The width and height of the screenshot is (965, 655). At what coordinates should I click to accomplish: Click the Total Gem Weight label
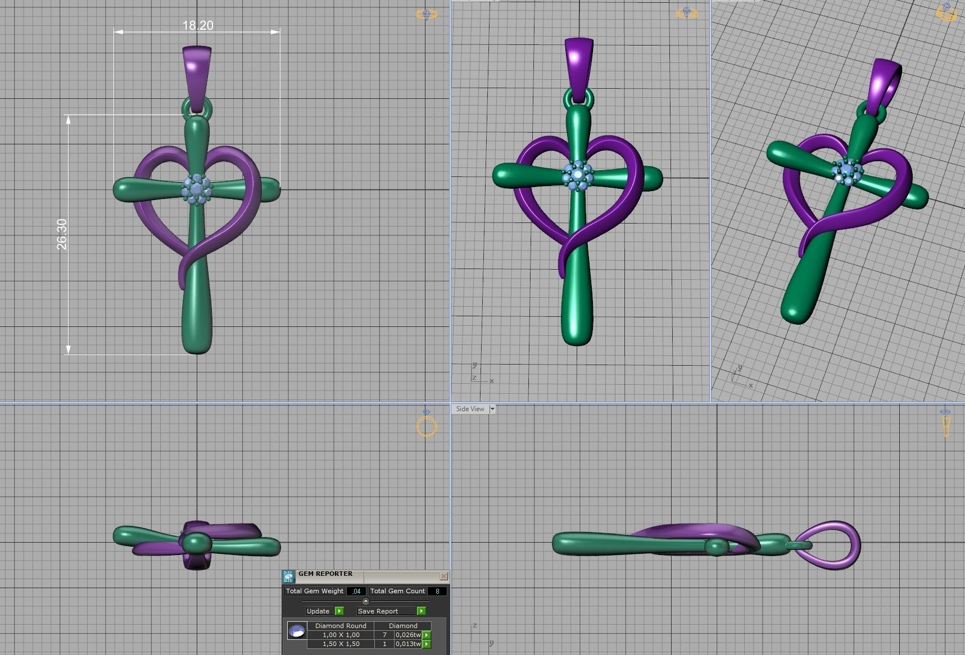pyautogui.click(x=315, y=591)
